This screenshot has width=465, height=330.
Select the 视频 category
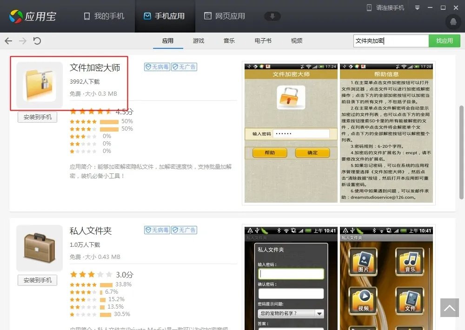click(x=296, y=41)
